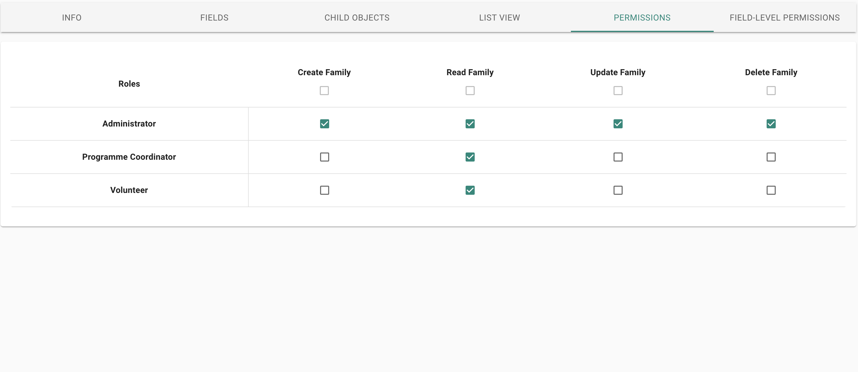
Task: Switch to the FIELDS tab
Action: pos(214,18)
